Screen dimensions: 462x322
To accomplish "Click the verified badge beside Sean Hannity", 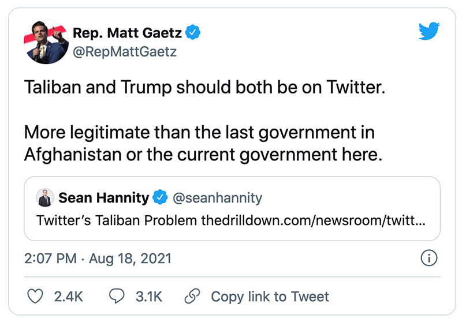I will pos(160,199).
